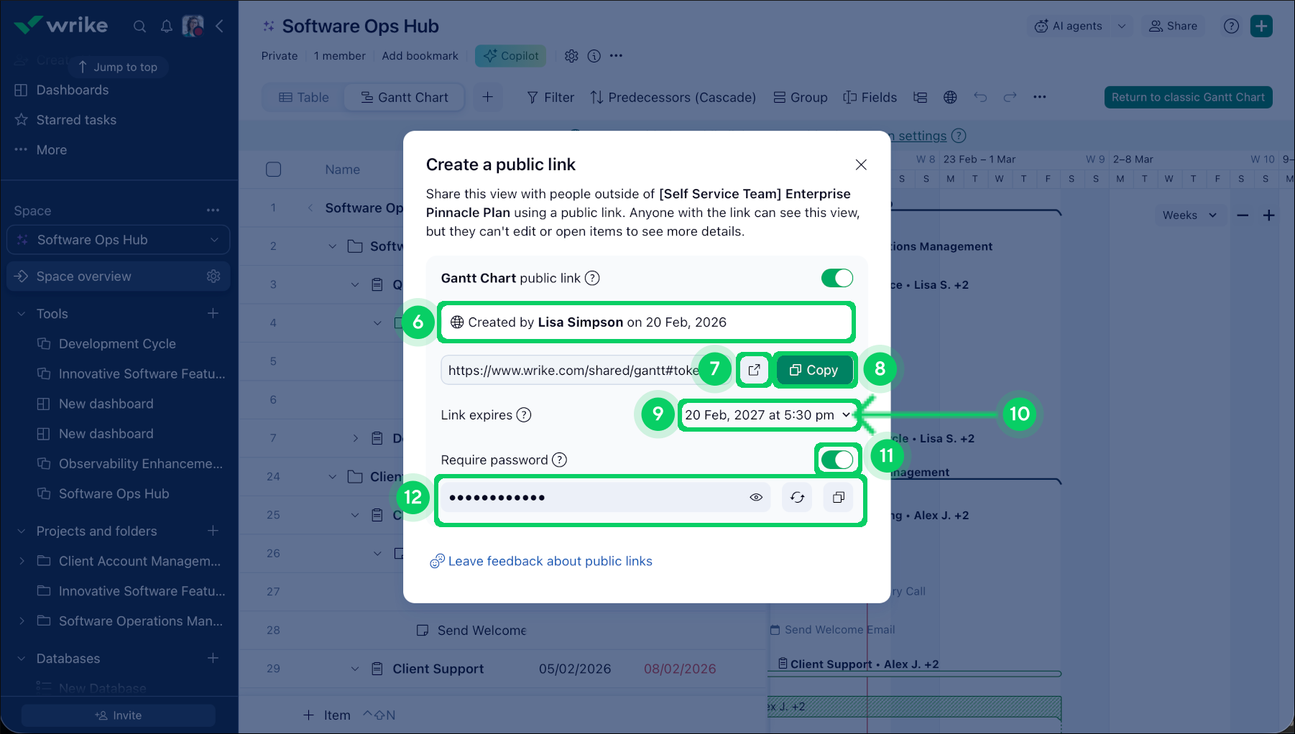The height and width of the screenshot is (734, 1295).
Task: Copy the password to clipboard
Action: tap(838, 497)
